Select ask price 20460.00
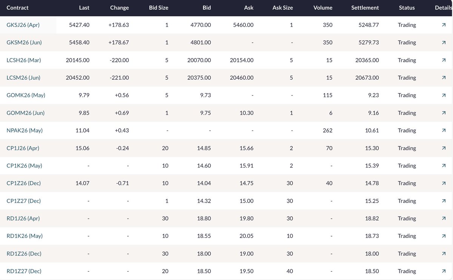Viewport: 453px width, 280px height. 242,78
